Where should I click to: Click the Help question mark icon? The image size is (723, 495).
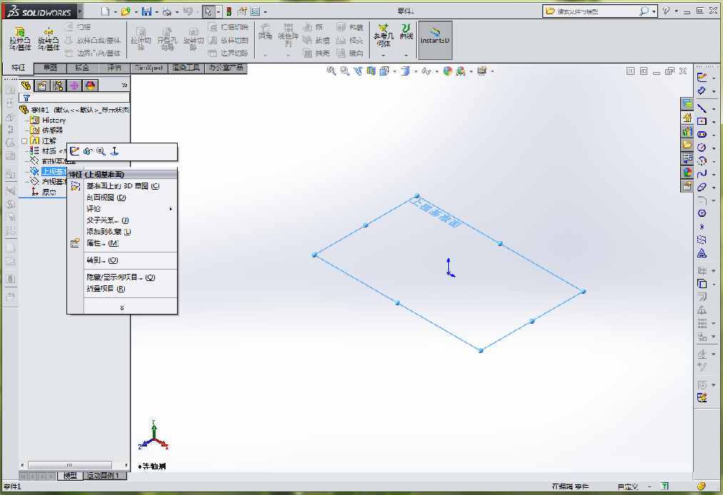coord(666,11)
